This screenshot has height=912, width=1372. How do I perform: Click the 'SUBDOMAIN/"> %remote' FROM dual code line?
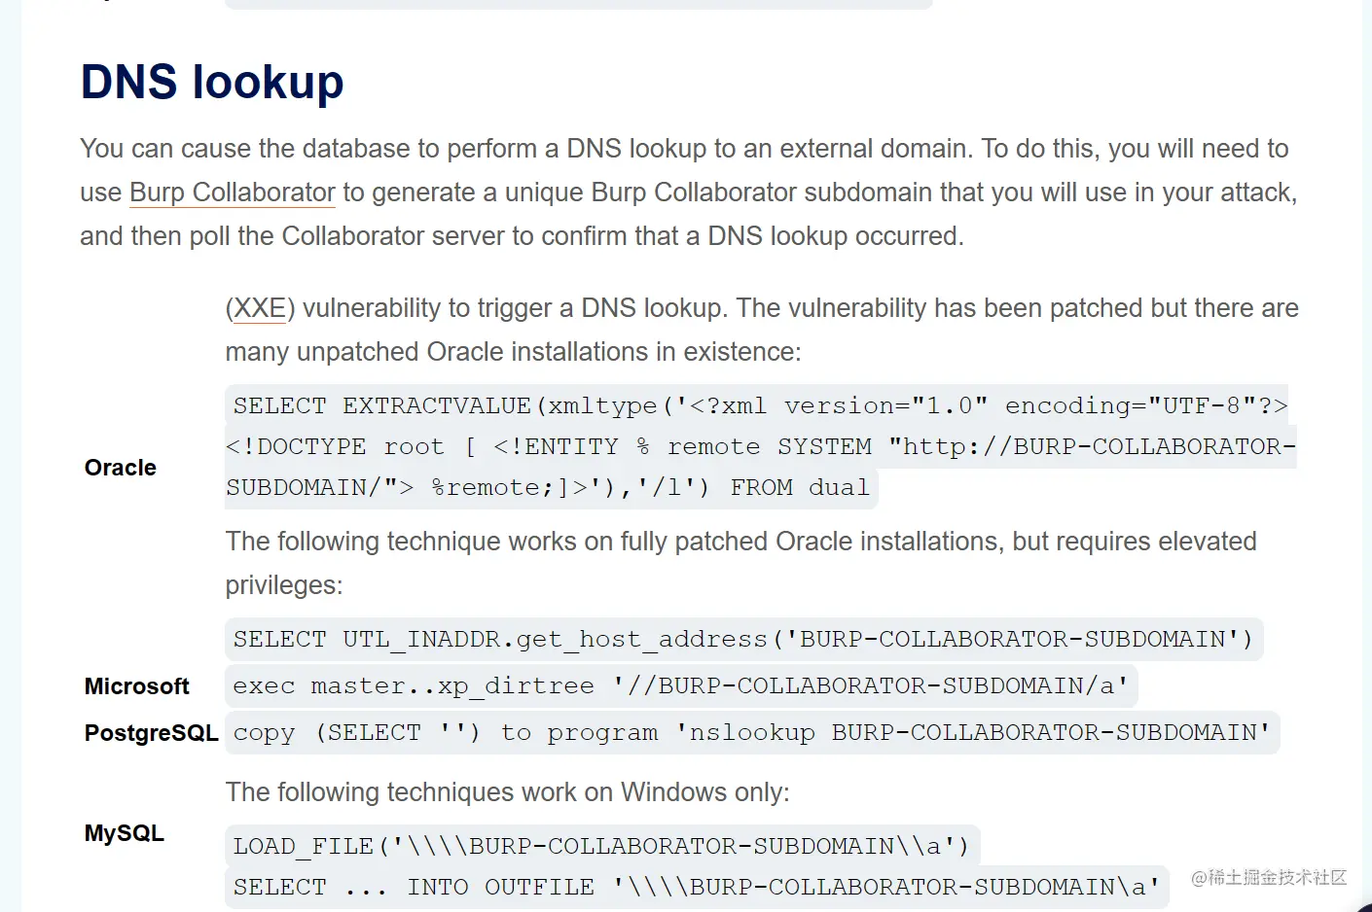click(x=552, y=487)
